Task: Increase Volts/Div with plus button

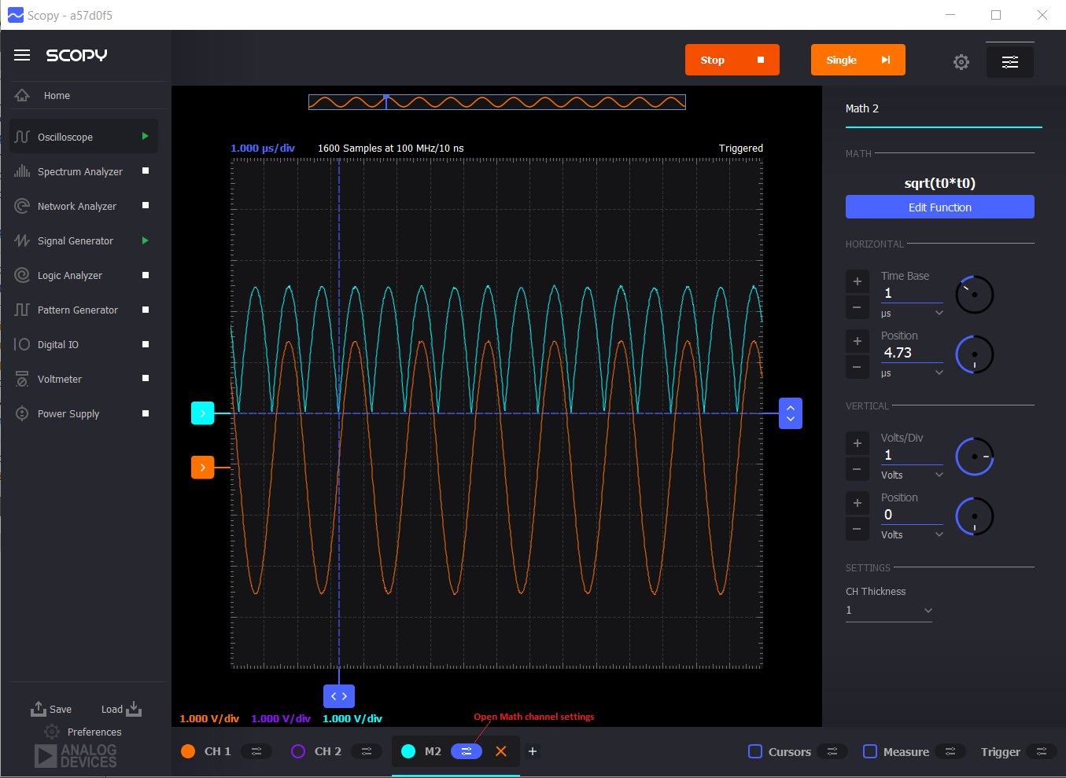Action: point(858,443)
